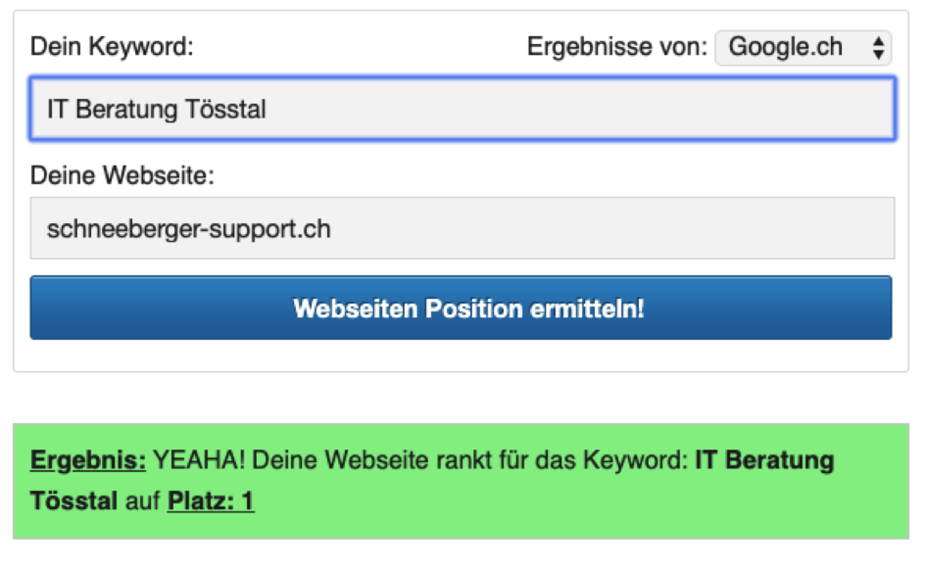Click the word Tösstal inside the keyword field

click(x=226, y=110)
